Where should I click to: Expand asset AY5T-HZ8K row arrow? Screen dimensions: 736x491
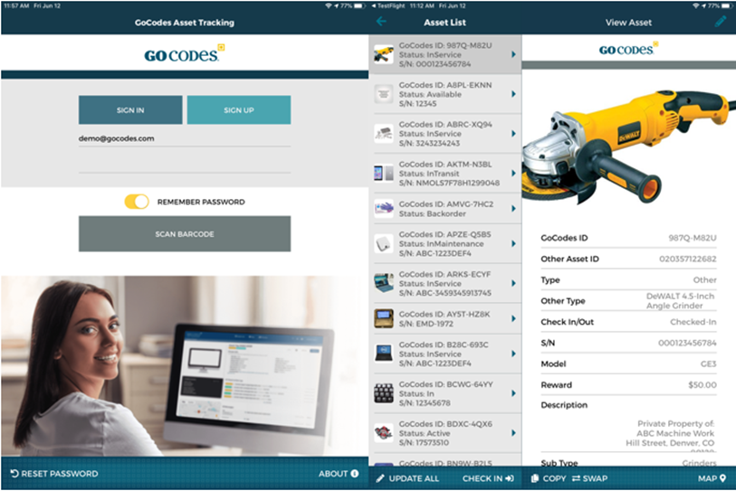(x=513, y=318)
